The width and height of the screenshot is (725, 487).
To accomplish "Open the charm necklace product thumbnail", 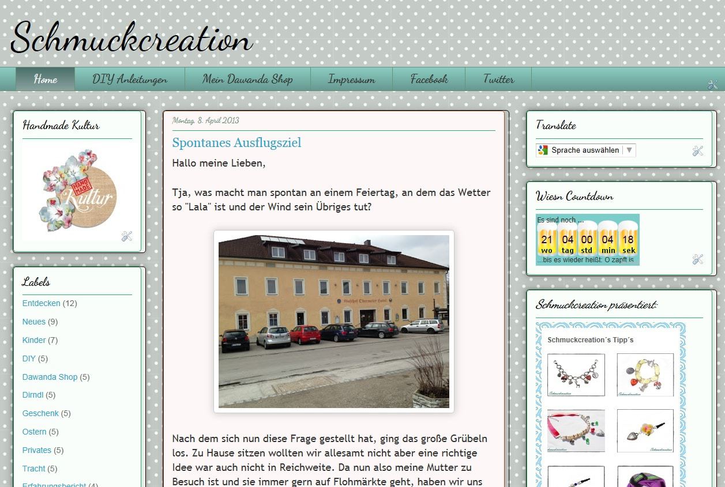I will point(576,375).
